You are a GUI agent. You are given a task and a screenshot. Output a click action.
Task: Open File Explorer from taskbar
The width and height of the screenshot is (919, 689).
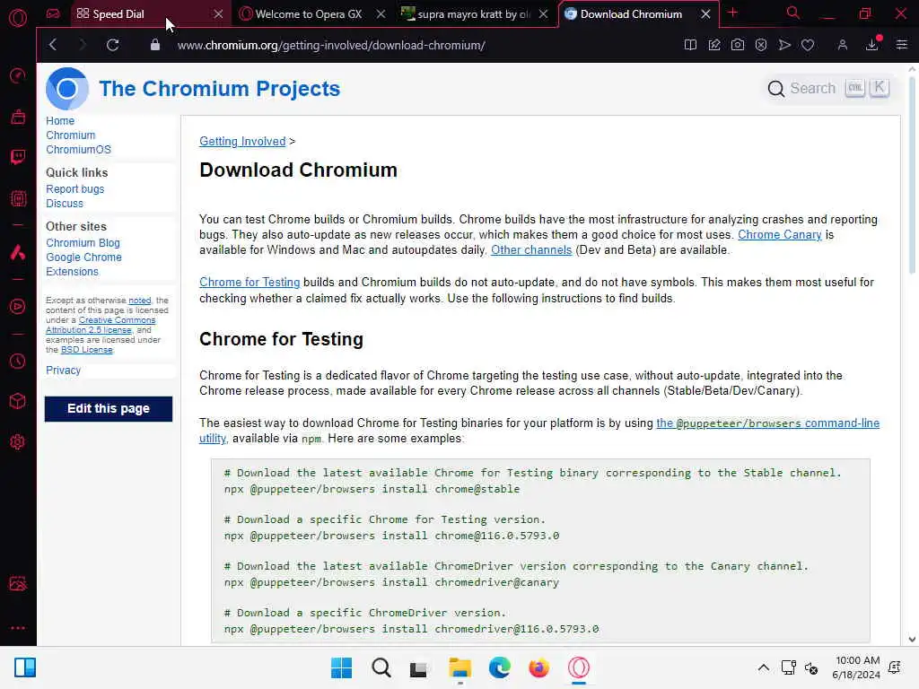click(460, 667)
